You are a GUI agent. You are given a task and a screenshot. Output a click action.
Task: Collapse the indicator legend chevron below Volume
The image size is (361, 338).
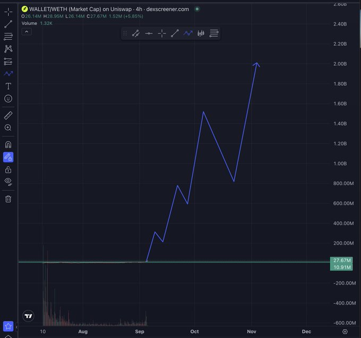(27, 31)
